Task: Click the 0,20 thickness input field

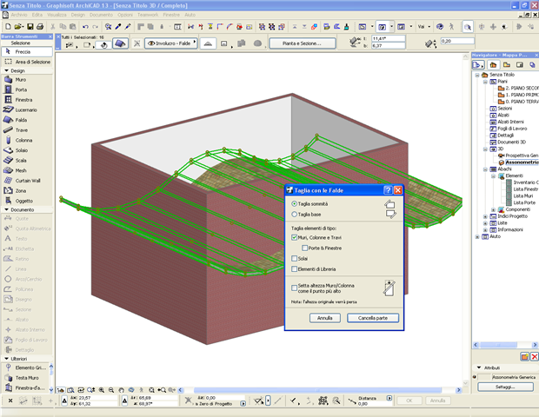Action: point(457,41)
